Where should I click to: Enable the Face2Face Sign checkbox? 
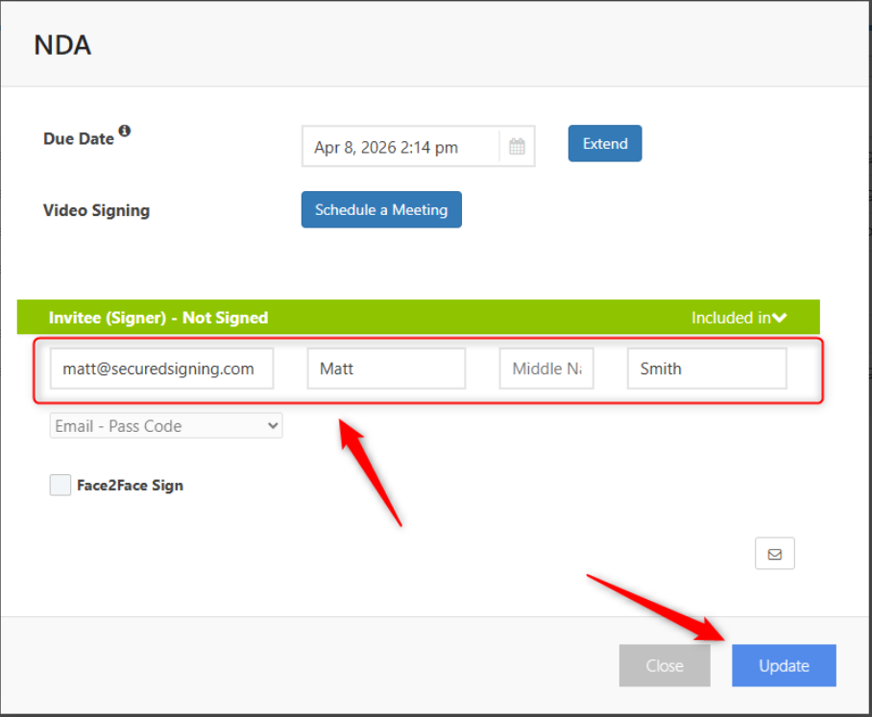point(61,486)
